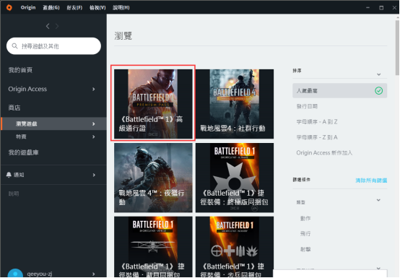Click the green checkmark beside 人氣最高
The width and height of the screenshot is (400, 278).
[378, 90]
